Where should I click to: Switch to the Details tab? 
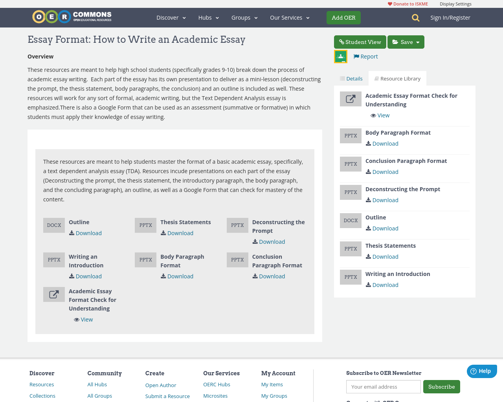(x=350, y=78)
